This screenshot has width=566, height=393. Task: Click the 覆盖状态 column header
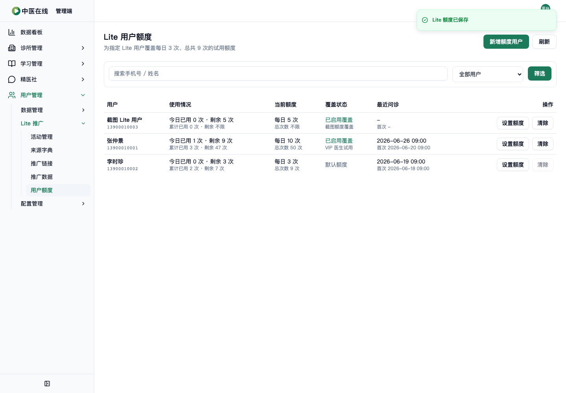point(336,105)
